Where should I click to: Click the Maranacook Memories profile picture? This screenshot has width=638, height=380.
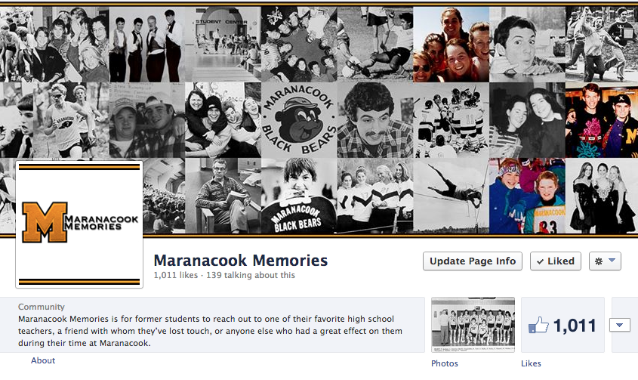pos(79,224)
